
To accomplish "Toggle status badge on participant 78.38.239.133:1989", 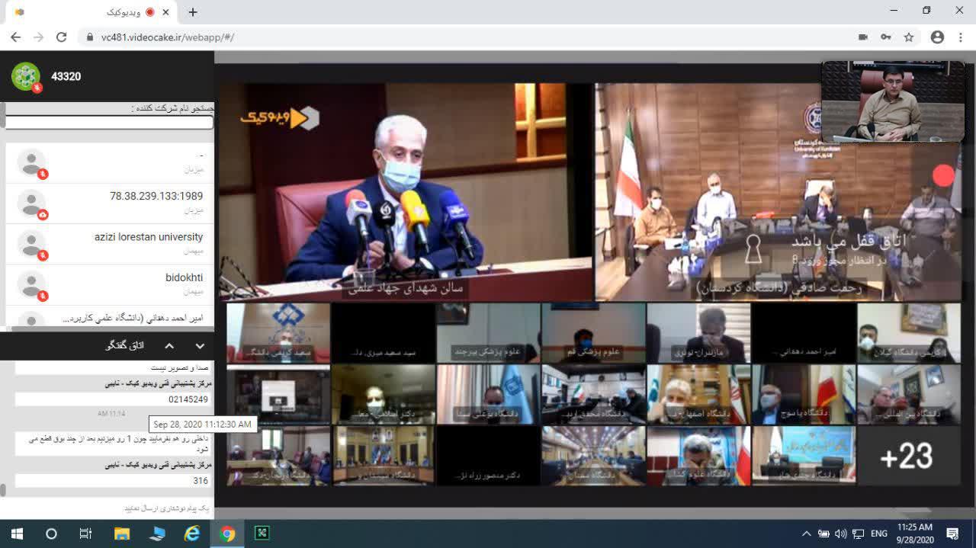I will [43, 215].
